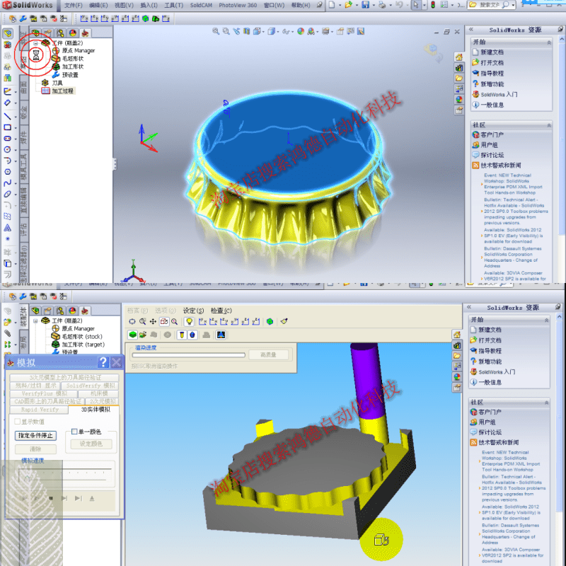566x566 pixels.
Task: Open the dropdown arrow beside the Save icon
Action: (x=374, y=6)
